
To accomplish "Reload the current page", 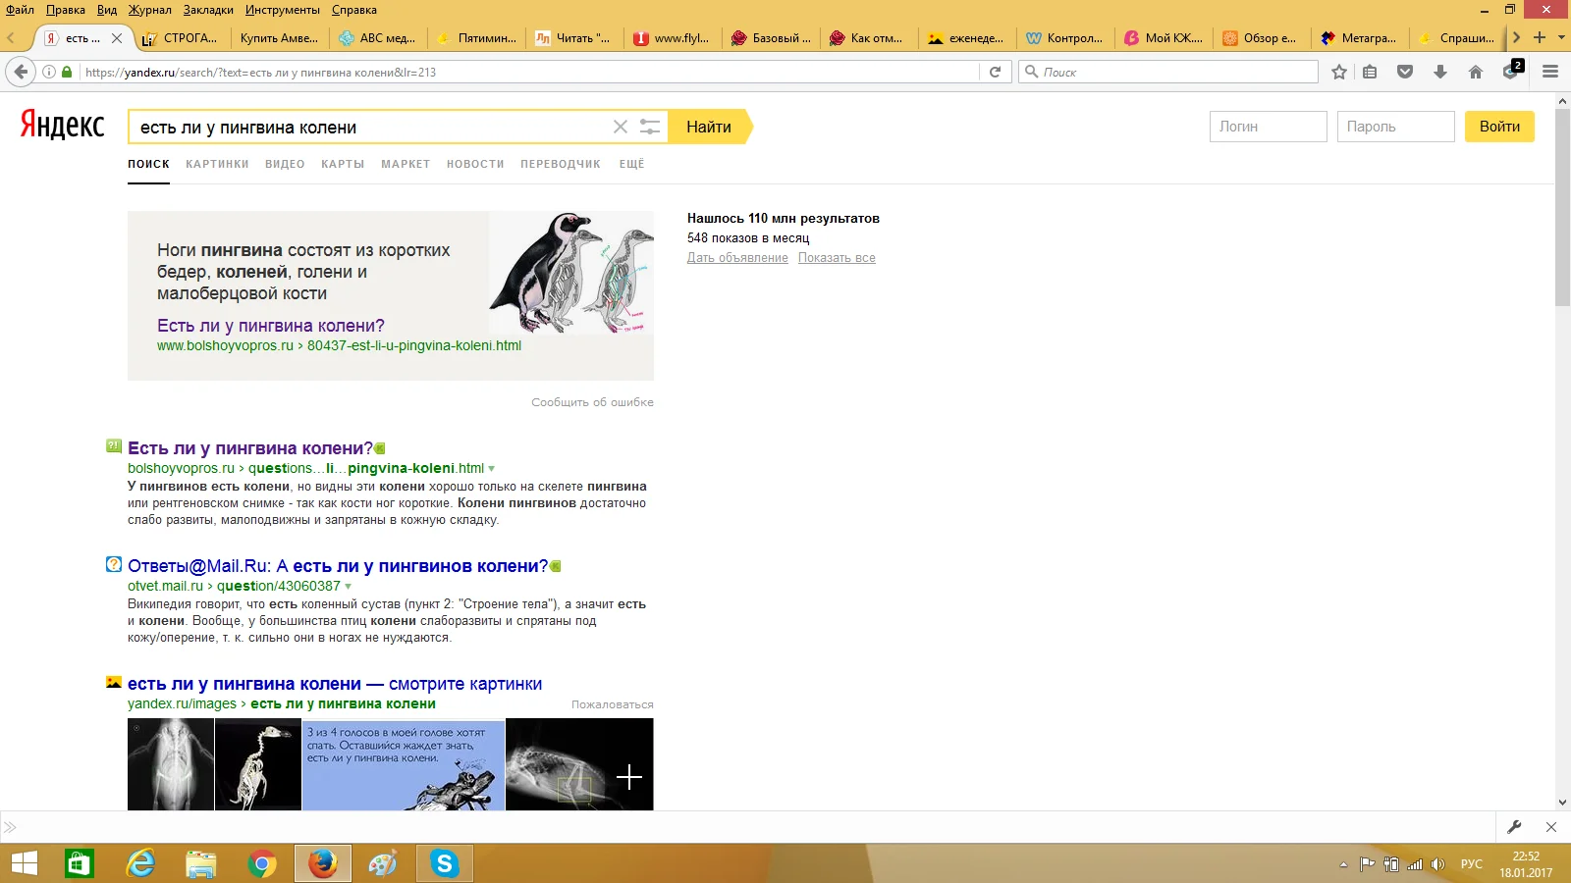I will [x=995, y=72].
